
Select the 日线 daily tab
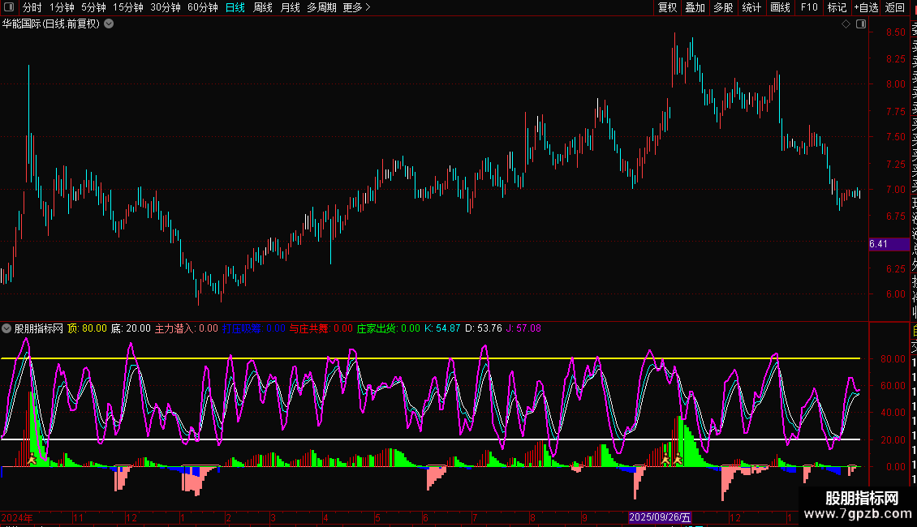(235, 7)
